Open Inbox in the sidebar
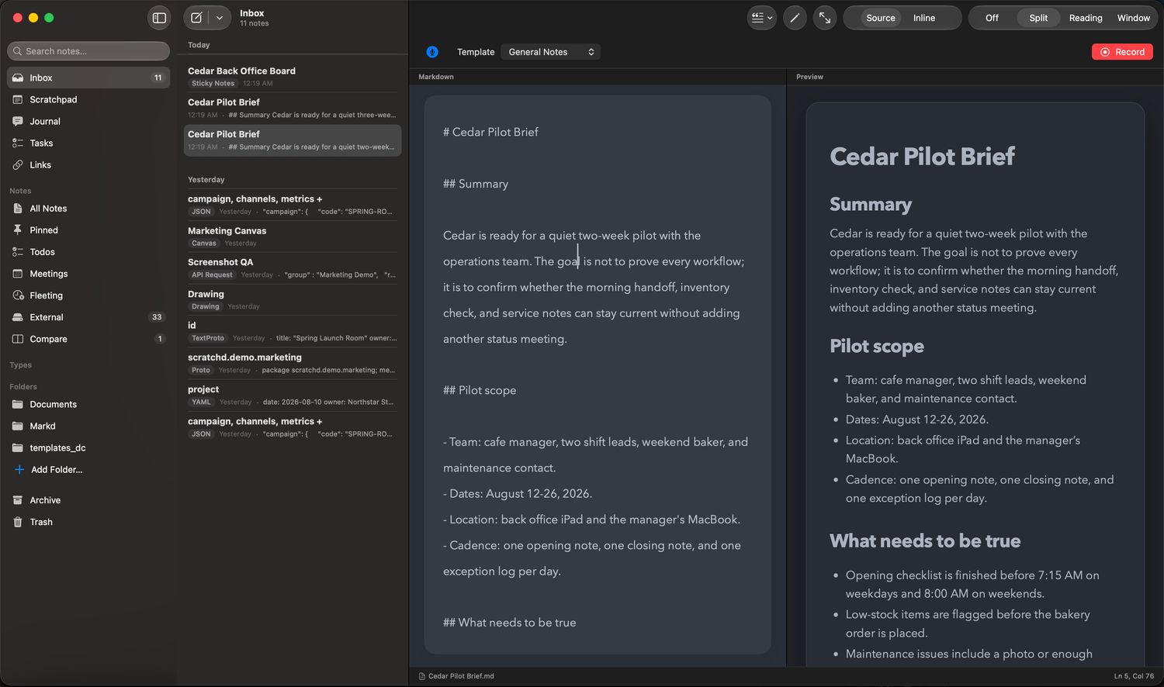The image size is (1164, 687). pos(88,78)
